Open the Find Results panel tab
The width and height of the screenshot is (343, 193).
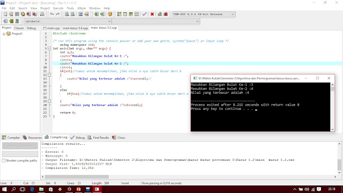(x=99, y=138)
